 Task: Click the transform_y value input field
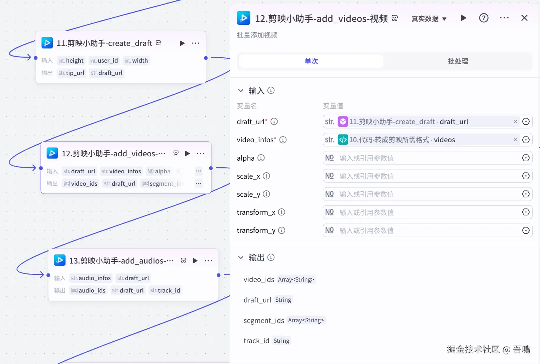click(x=428, y=230)
